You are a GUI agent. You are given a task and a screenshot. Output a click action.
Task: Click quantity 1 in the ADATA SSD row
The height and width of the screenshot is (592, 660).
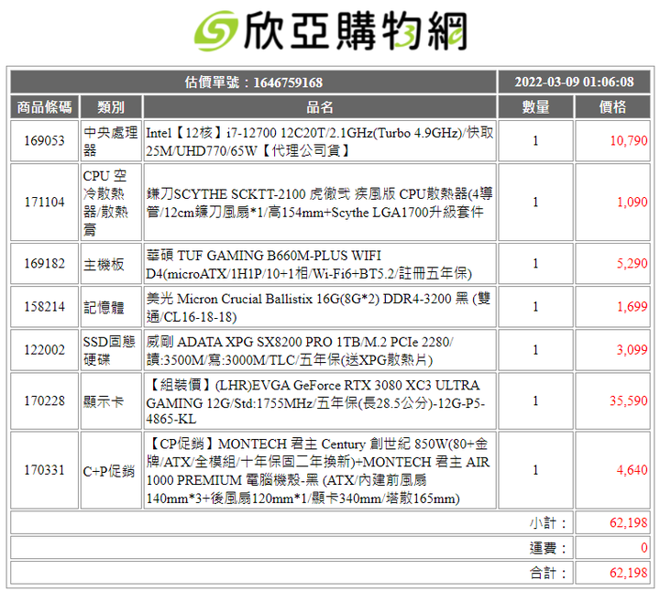coord(536,350)
